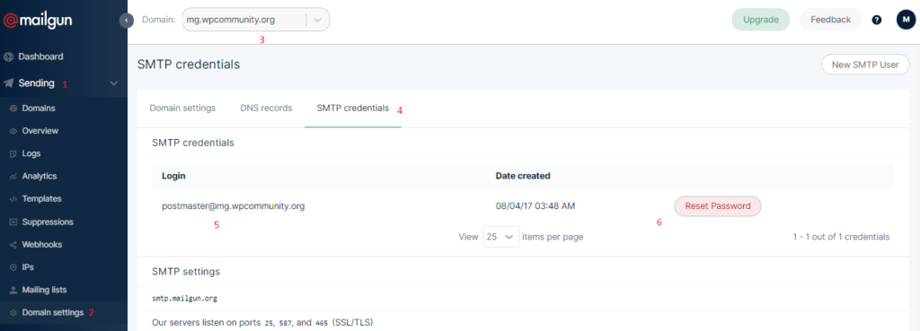Click the Reset Password button
The height and width of the screenshot is (331, 920).
point(718,206)
